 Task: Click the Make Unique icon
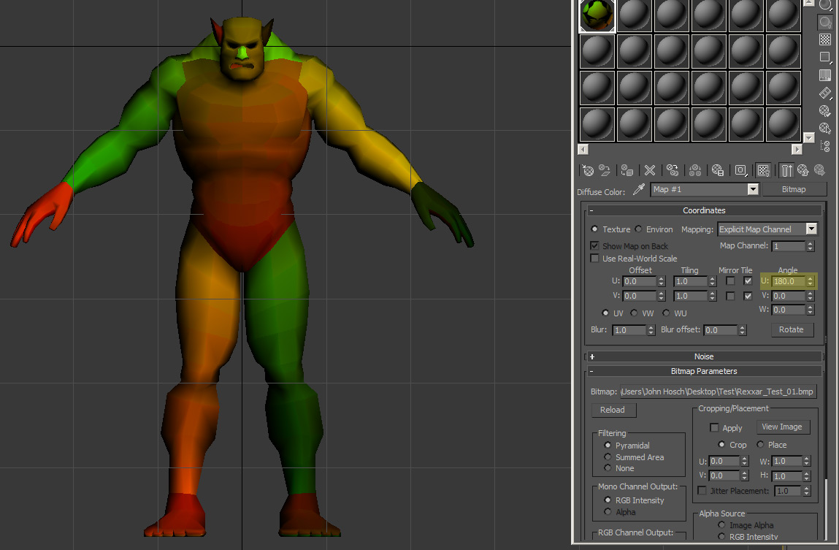pyautogui.click(x=695, y=171)
